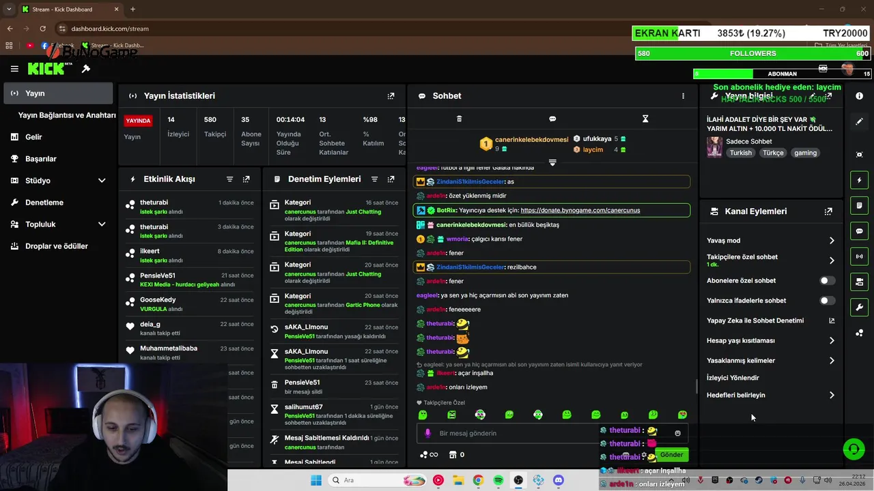874x491 pixels.
Task: Click the FOLLOWERS goal progress bar
Action: point(753,54)
